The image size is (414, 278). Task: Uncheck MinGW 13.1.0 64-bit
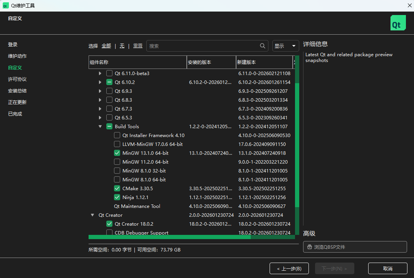click(x=117, y=153)
